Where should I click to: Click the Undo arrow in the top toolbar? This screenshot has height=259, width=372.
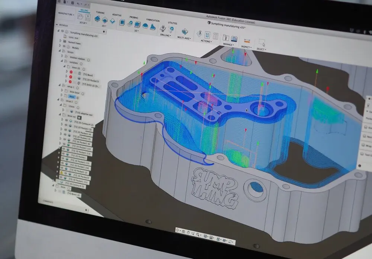click(78, 4)
